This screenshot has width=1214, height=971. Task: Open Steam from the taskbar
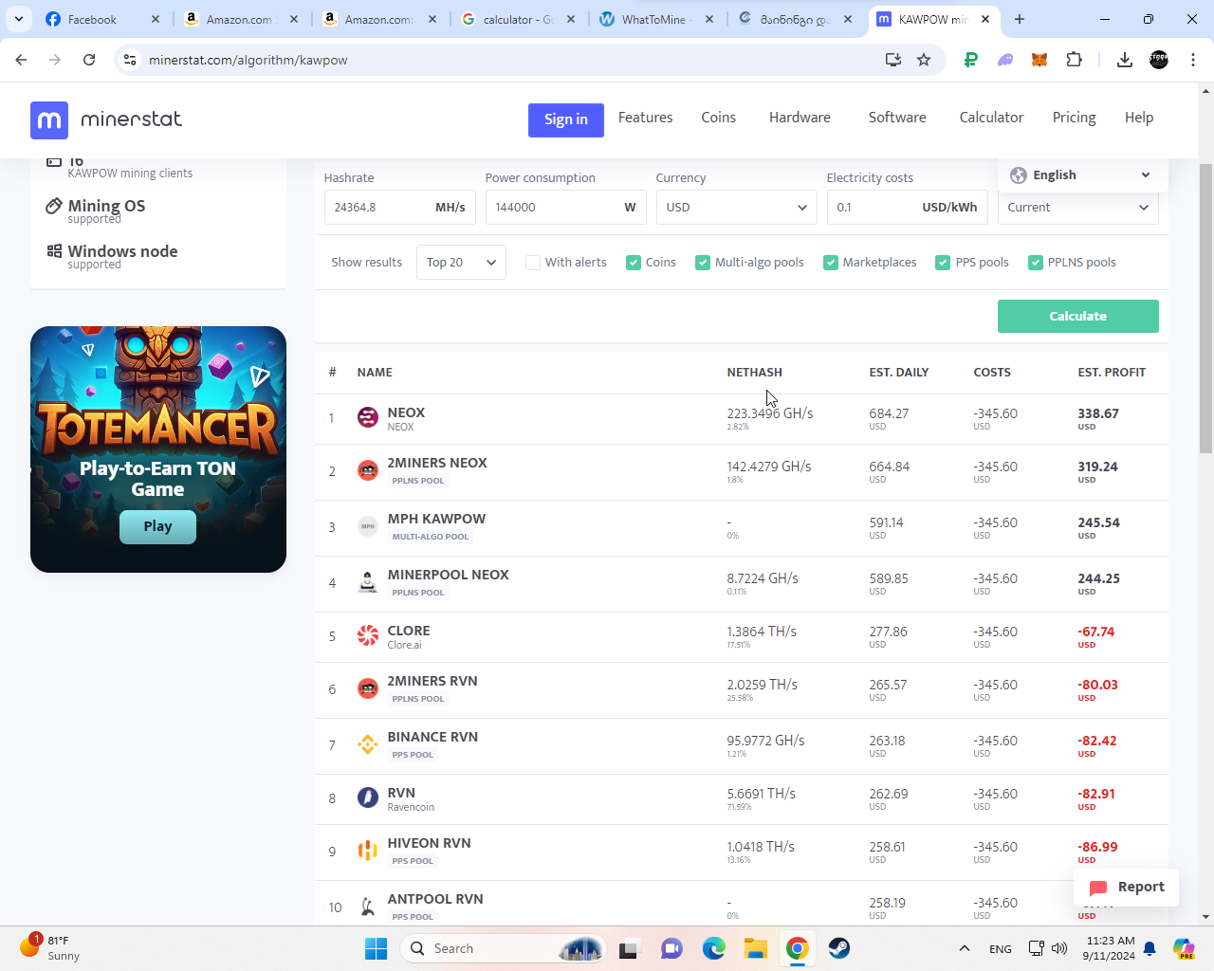tap(839, 948)
